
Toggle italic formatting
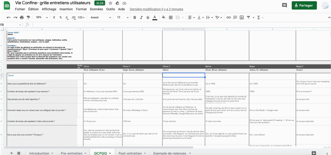click(141, 17)
